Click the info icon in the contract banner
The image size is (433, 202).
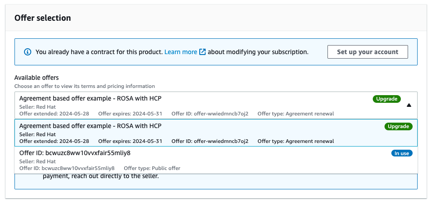point(27,52)
